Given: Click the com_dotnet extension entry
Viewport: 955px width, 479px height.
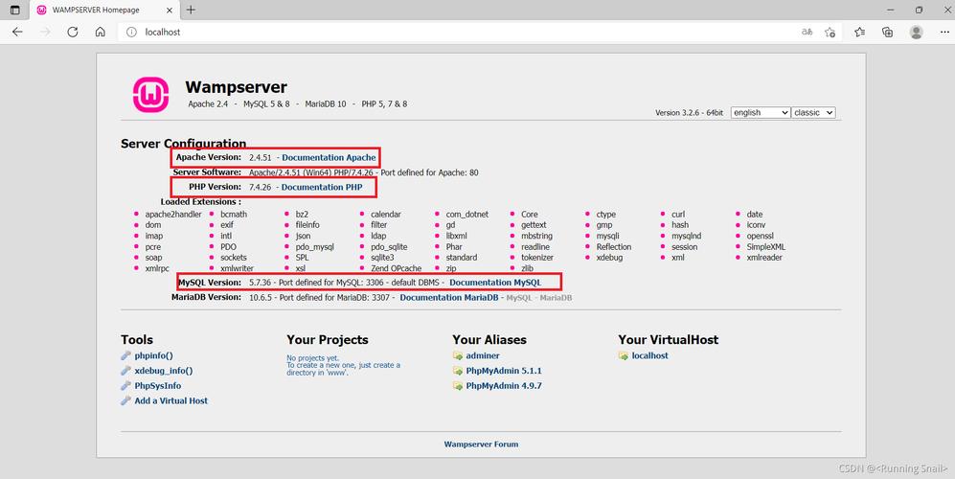Looking at the screenshot, I should [x=467, y=214].
